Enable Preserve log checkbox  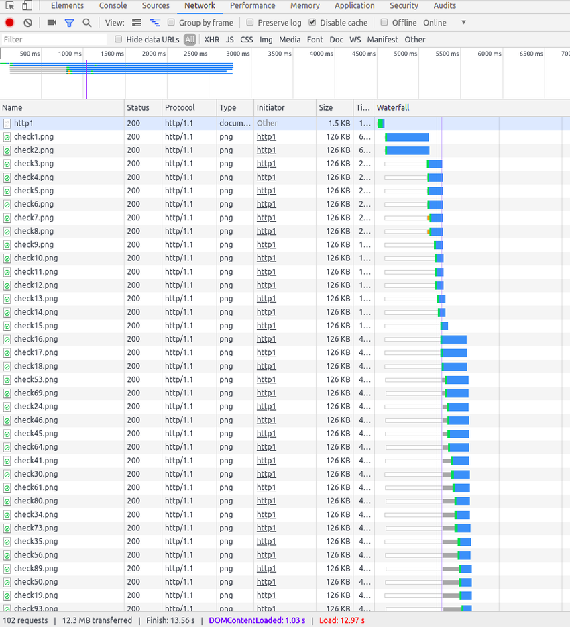pyautogui.click(x=249, y=22)
